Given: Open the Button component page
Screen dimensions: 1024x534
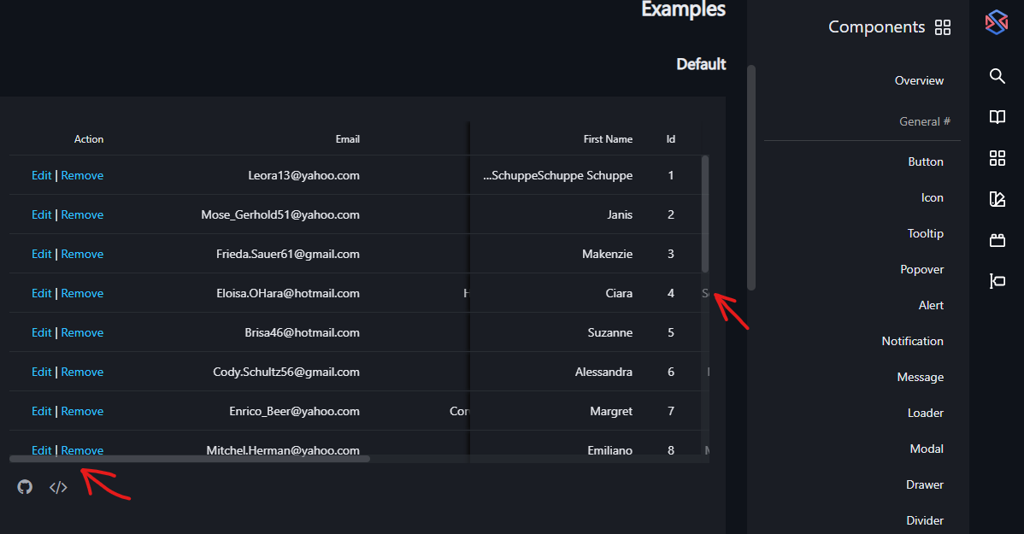Looking at the screenshot, I should 926,161.
